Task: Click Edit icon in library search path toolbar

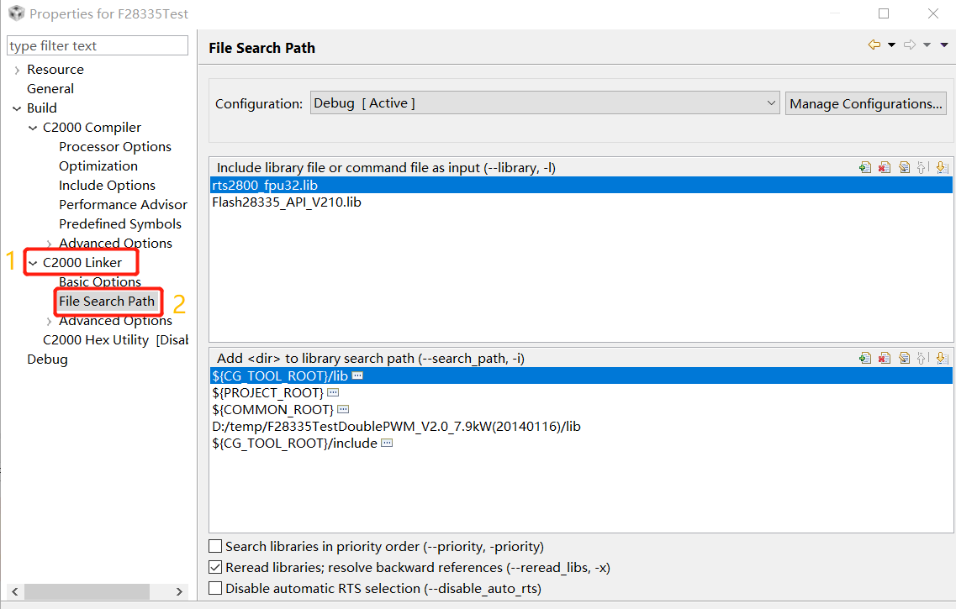Action: click(x=904, y=358)
